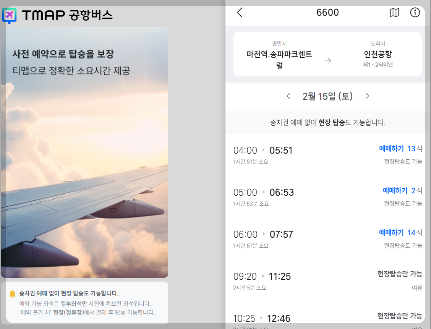Click 현장탑승도 가능 on the 05:00 row
Viewport: 431px width, 329px height.
click(x=403, y=204)
